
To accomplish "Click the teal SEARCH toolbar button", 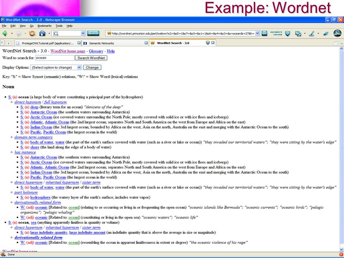I will click(93, 33).
